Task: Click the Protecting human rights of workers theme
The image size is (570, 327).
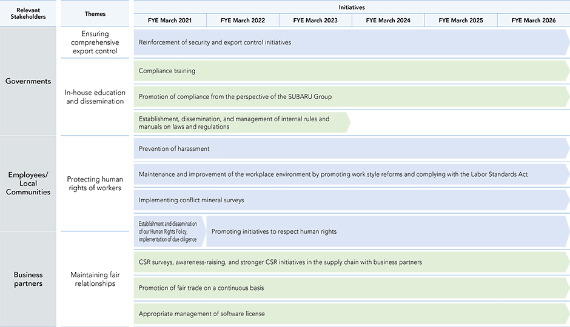Action: click(x=95, y=183)
